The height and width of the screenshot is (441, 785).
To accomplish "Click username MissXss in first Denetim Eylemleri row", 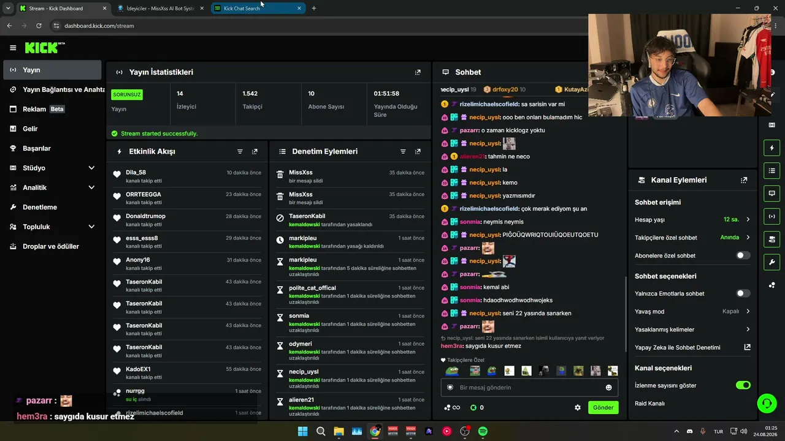I will click(301, 173).
